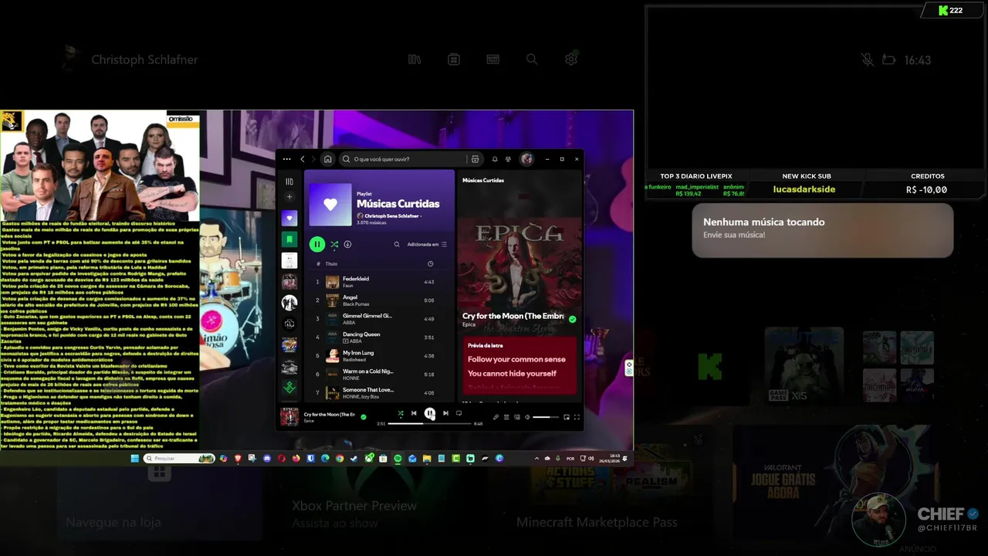Go back in Spotify navigation
Image resolution: width=988 pixels, height=556 pixels.
pos(303,159)
